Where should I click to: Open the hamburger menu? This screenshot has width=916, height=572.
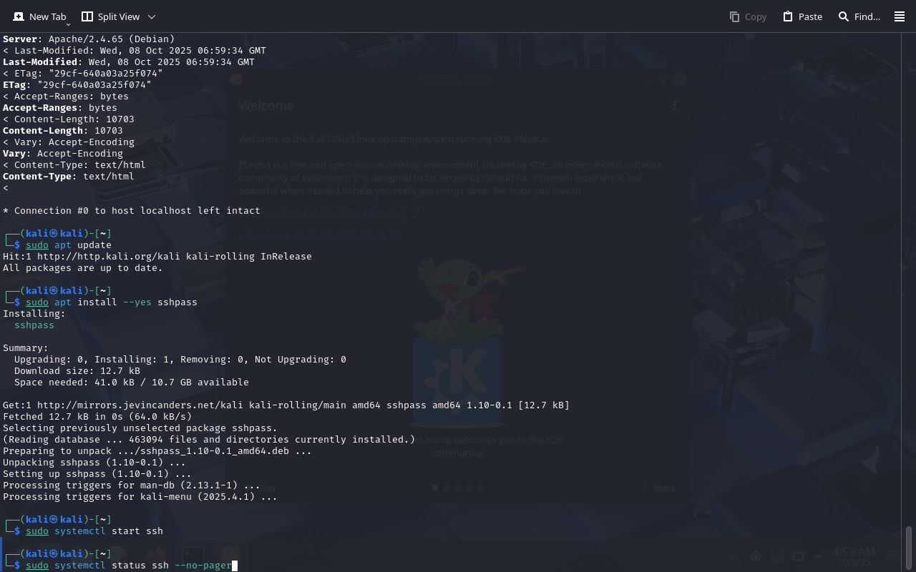900,16
